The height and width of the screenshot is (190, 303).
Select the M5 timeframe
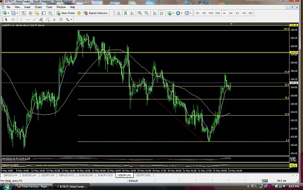(204, 13)
